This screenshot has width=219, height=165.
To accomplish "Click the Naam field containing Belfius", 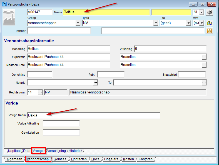I will point(106,12).
